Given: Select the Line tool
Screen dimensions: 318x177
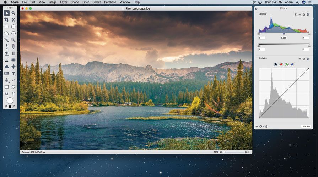Looking at the screenshot, I should (x=13, y=80).
